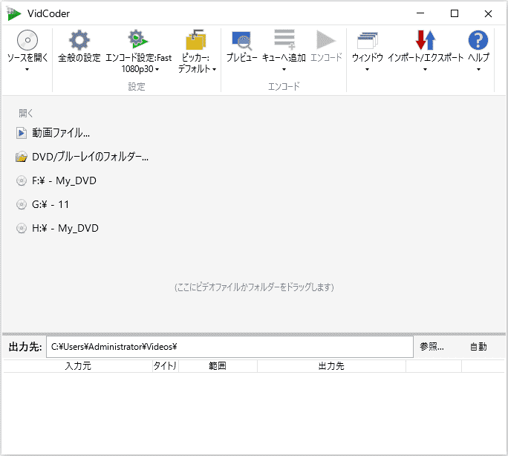508x456 pixels.
Task: Open 全般の設定 gear icon
Action: point(79,40)
